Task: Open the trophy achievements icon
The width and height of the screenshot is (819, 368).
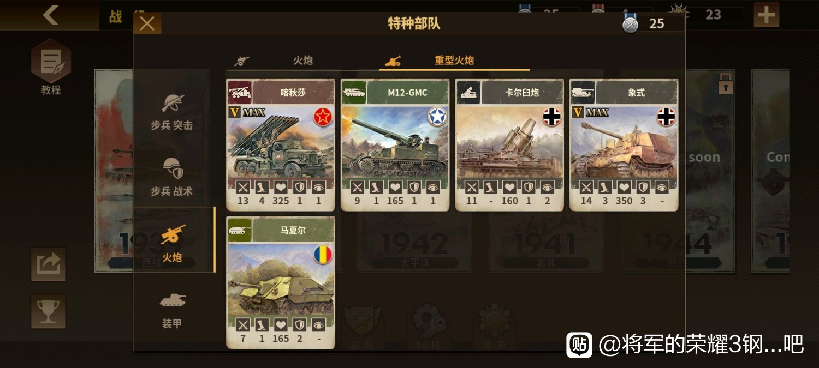Action: 48,311
